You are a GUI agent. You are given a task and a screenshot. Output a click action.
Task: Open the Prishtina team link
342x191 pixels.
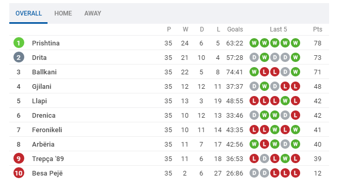tap(46, 43)
